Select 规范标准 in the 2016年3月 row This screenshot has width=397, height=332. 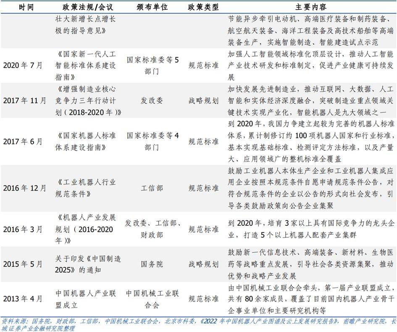click(203, 230)
